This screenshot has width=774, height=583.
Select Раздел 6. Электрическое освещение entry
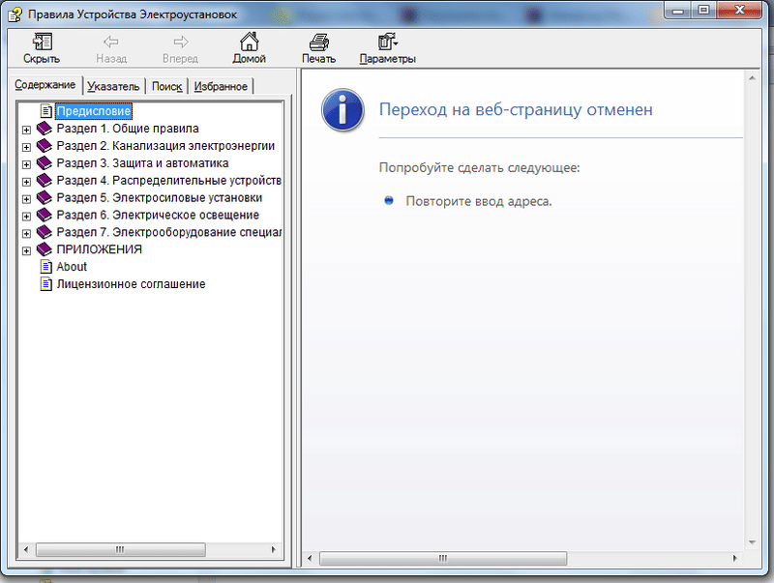click(157, 216)
